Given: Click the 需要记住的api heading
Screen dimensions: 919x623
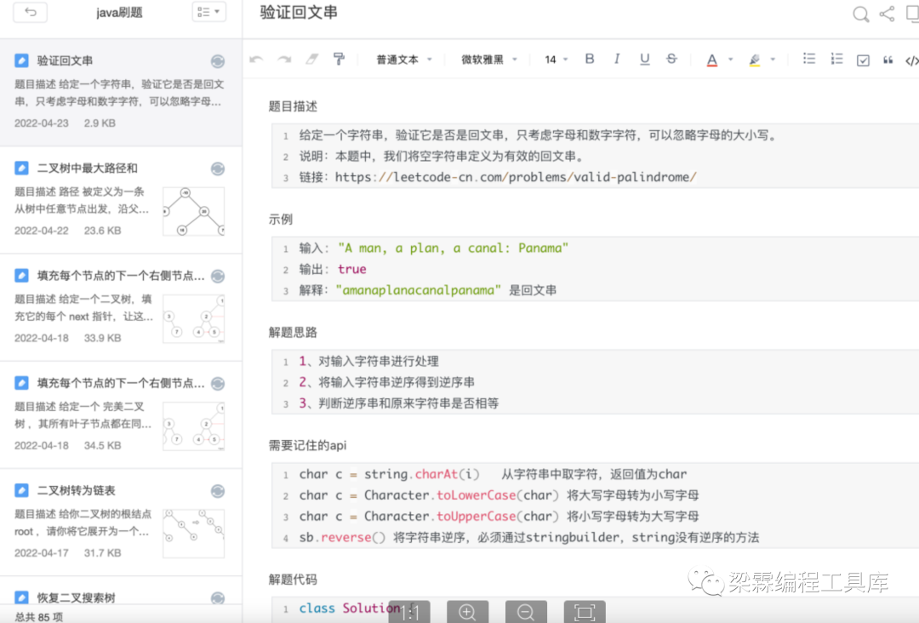Looking at the screenshot, I should (307, 445).
